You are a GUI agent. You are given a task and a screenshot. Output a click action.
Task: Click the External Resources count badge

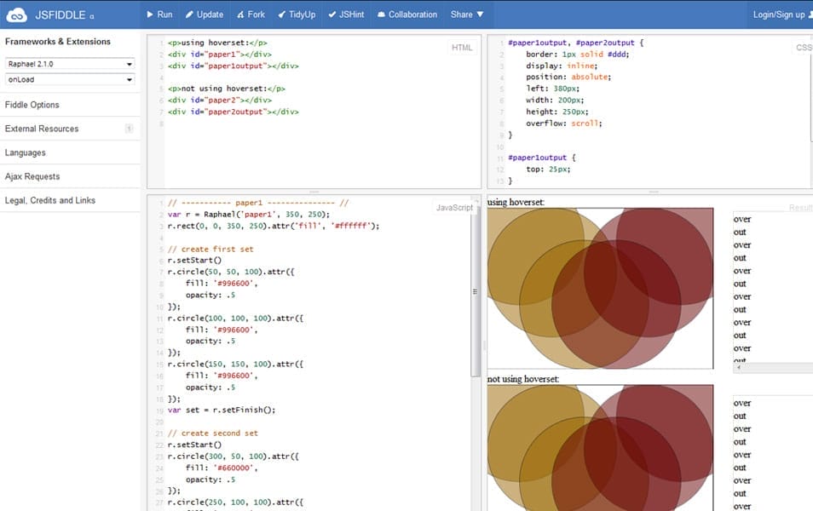click(x=129, y=129)
